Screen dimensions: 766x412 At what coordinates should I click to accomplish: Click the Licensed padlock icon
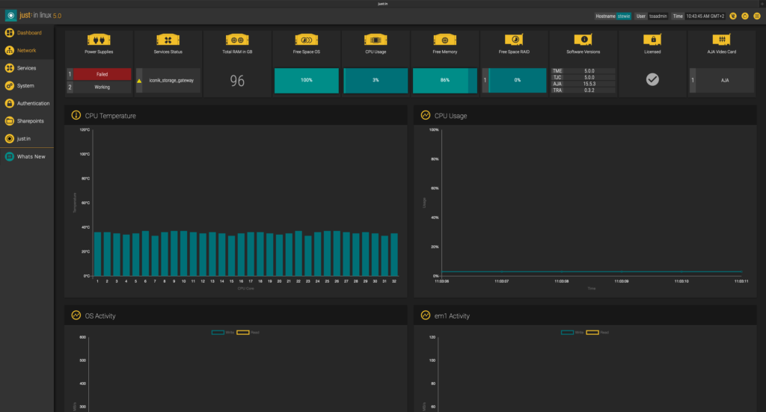pos(652,40)
